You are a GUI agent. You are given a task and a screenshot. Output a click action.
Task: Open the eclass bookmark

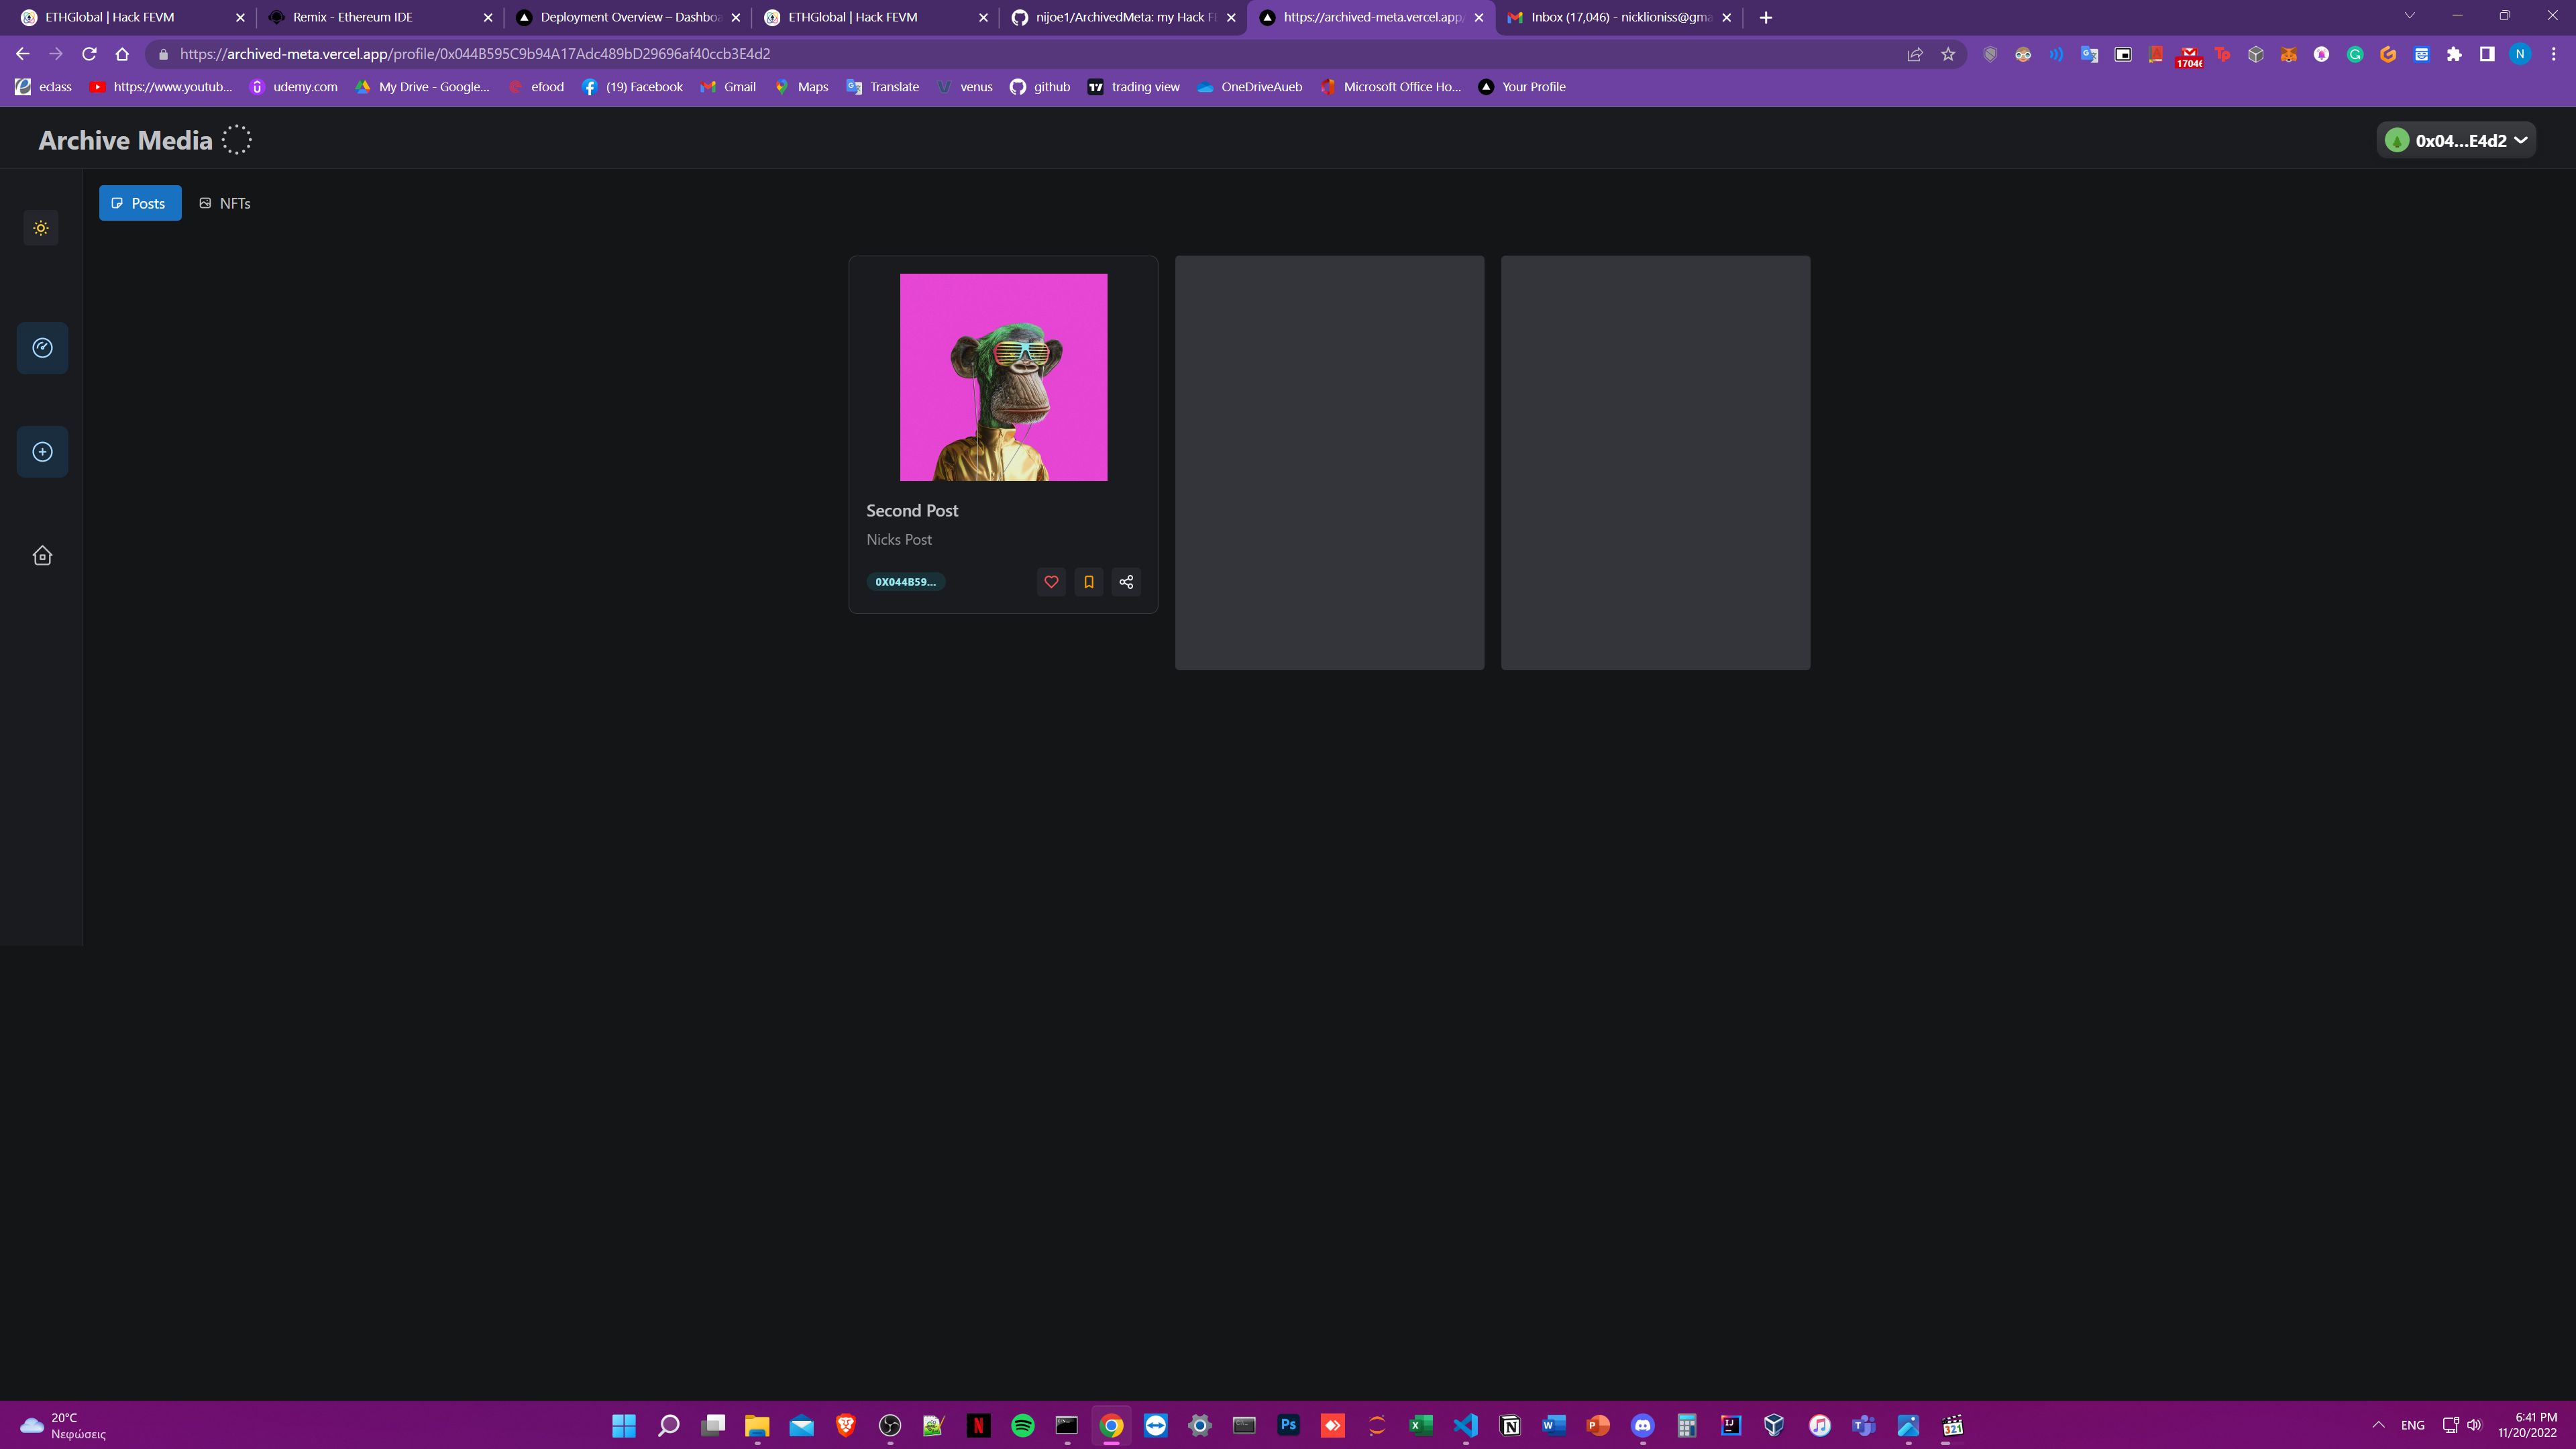pyautogui.click(x=44, y=87)
